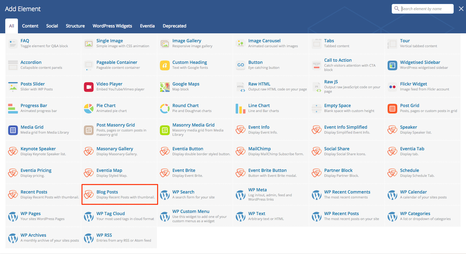Select the Media Grid blue icon

pos(13,130)
